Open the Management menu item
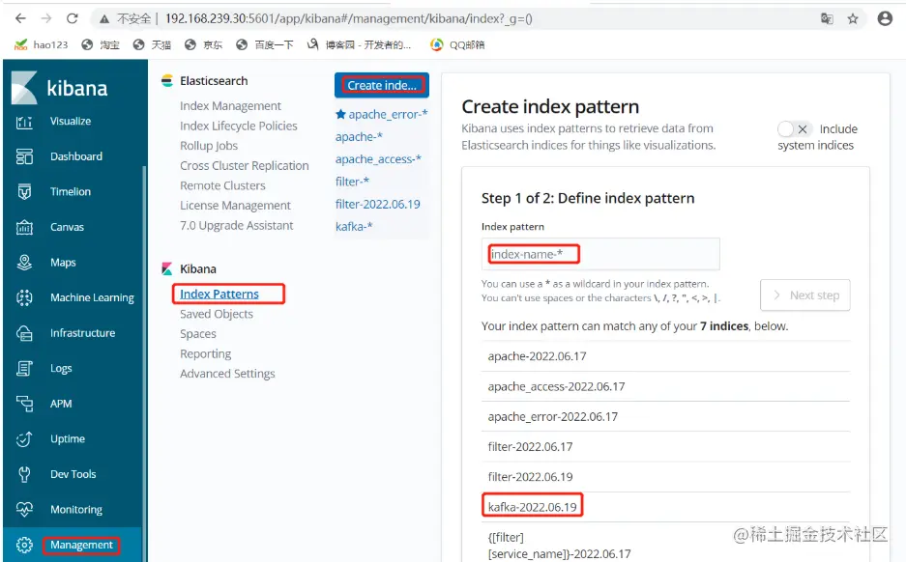This screenshot has height=562, width=906. [x=81, y=545]
